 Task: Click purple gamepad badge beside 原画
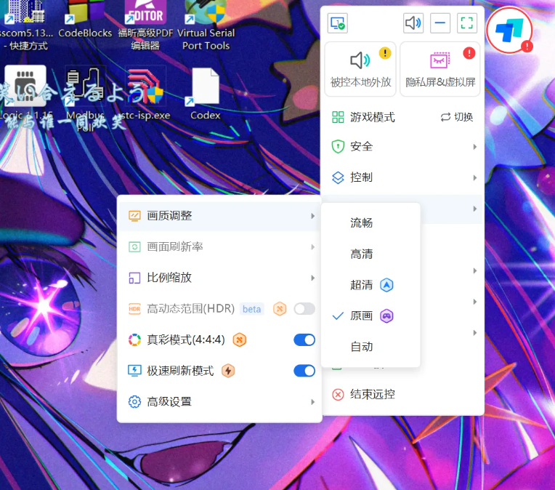point(386,316)
